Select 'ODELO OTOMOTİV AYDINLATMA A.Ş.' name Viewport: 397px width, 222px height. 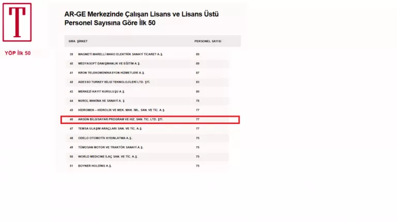[x=105, y=138]
